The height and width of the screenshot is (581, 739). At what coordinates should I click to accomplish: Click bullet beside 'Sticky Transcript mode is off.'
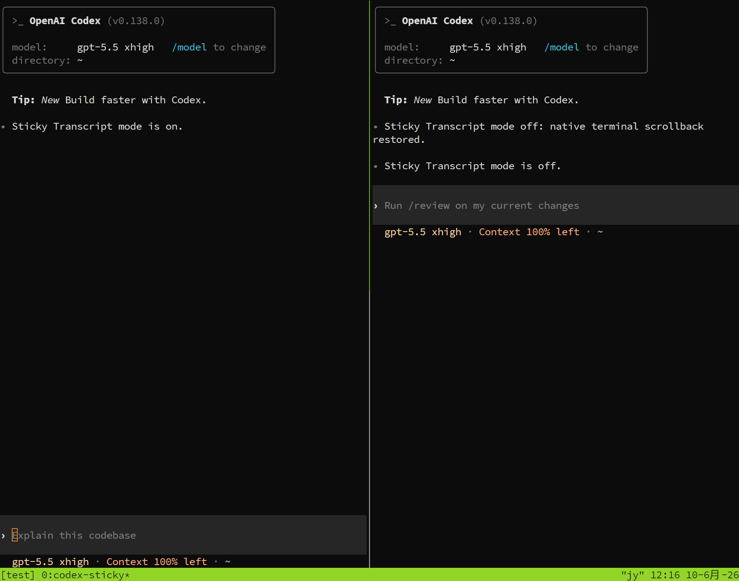coord(376,166)
